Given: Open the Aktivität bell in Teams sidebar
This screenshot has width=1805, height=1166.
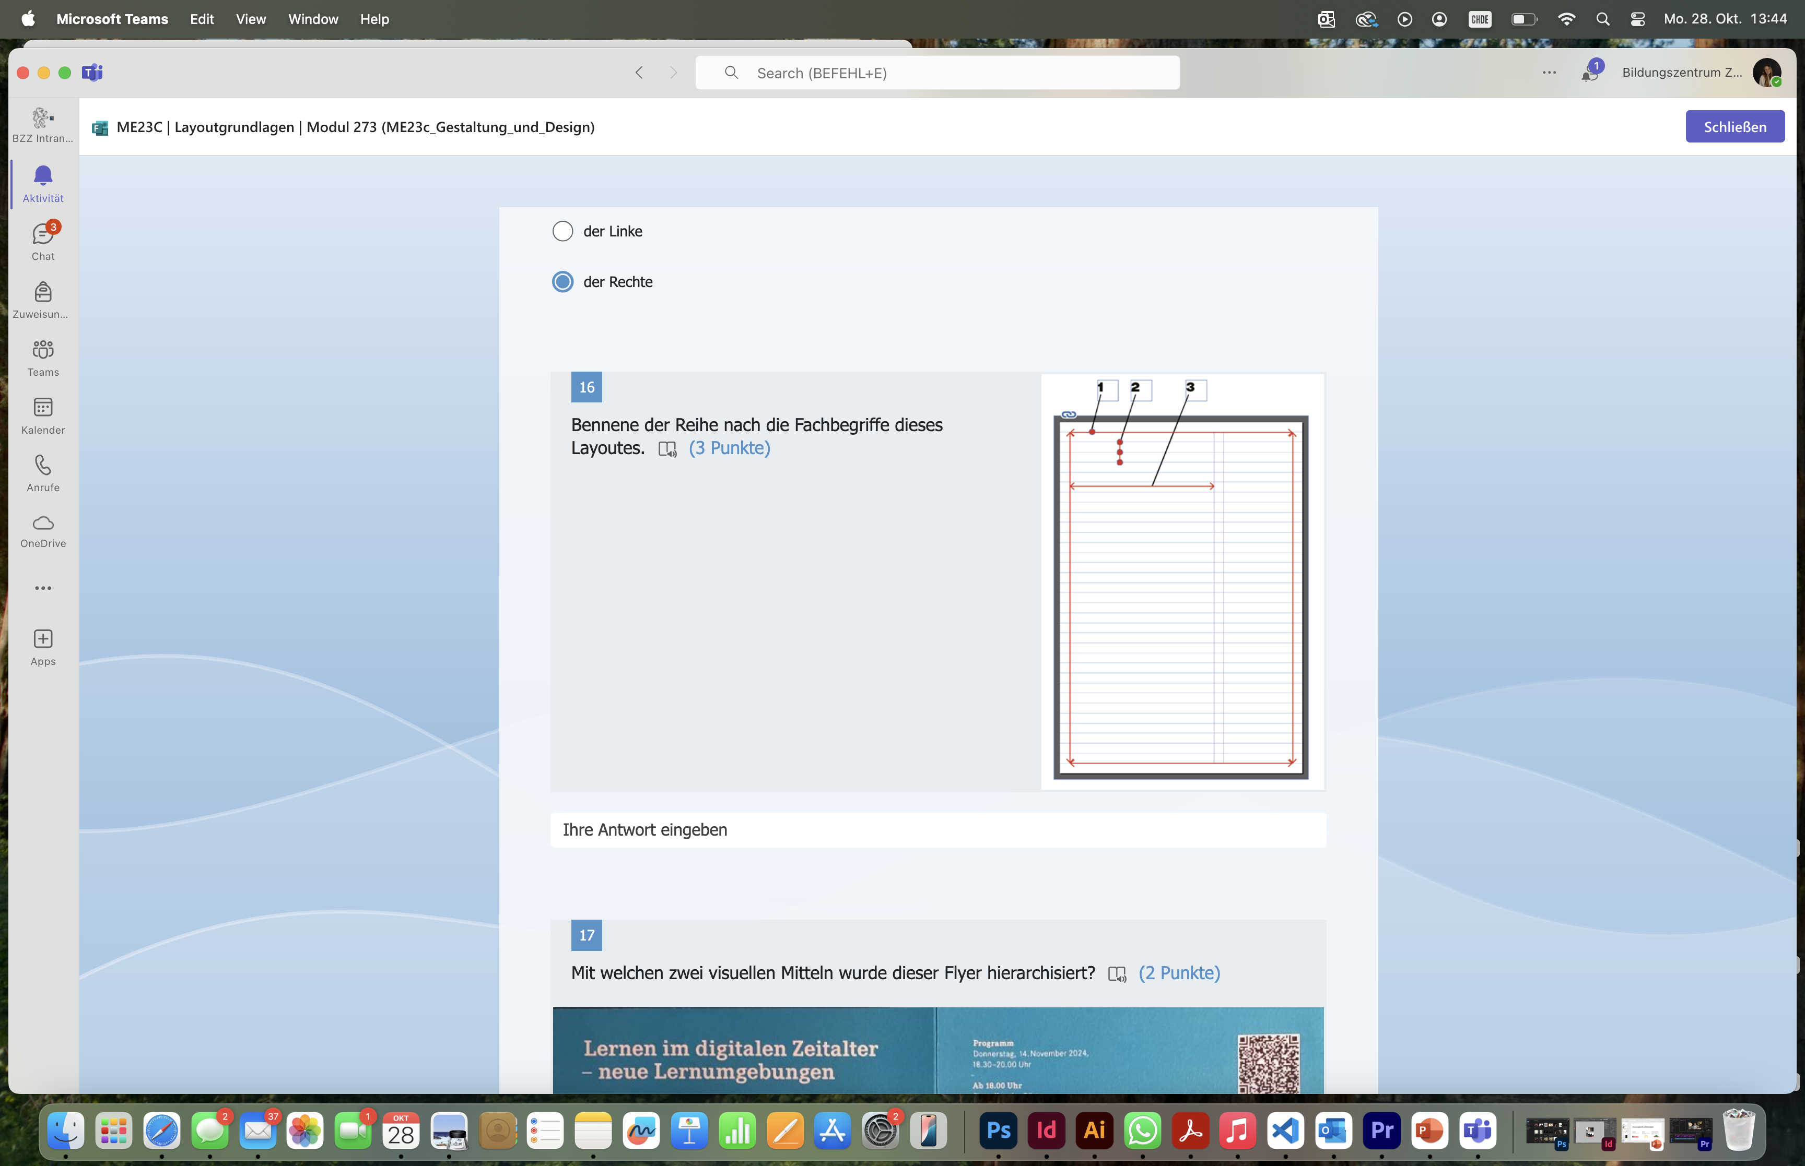Looking at the screenshot, I should pyautogui.click(x=43, y=184).
